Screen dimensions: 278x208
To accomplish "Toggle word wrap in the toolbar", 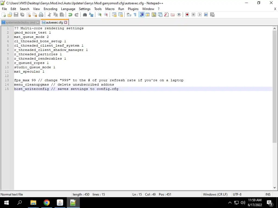I will coord(129,15).
